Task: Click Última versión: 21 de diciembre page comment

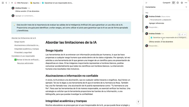Action: (x=27, y=11)
